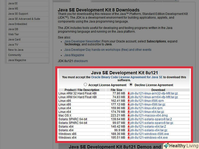
Task: Download jdk-8u121-solaris-sparcv9.tar.Z link
Action: [x=151, y=119]
